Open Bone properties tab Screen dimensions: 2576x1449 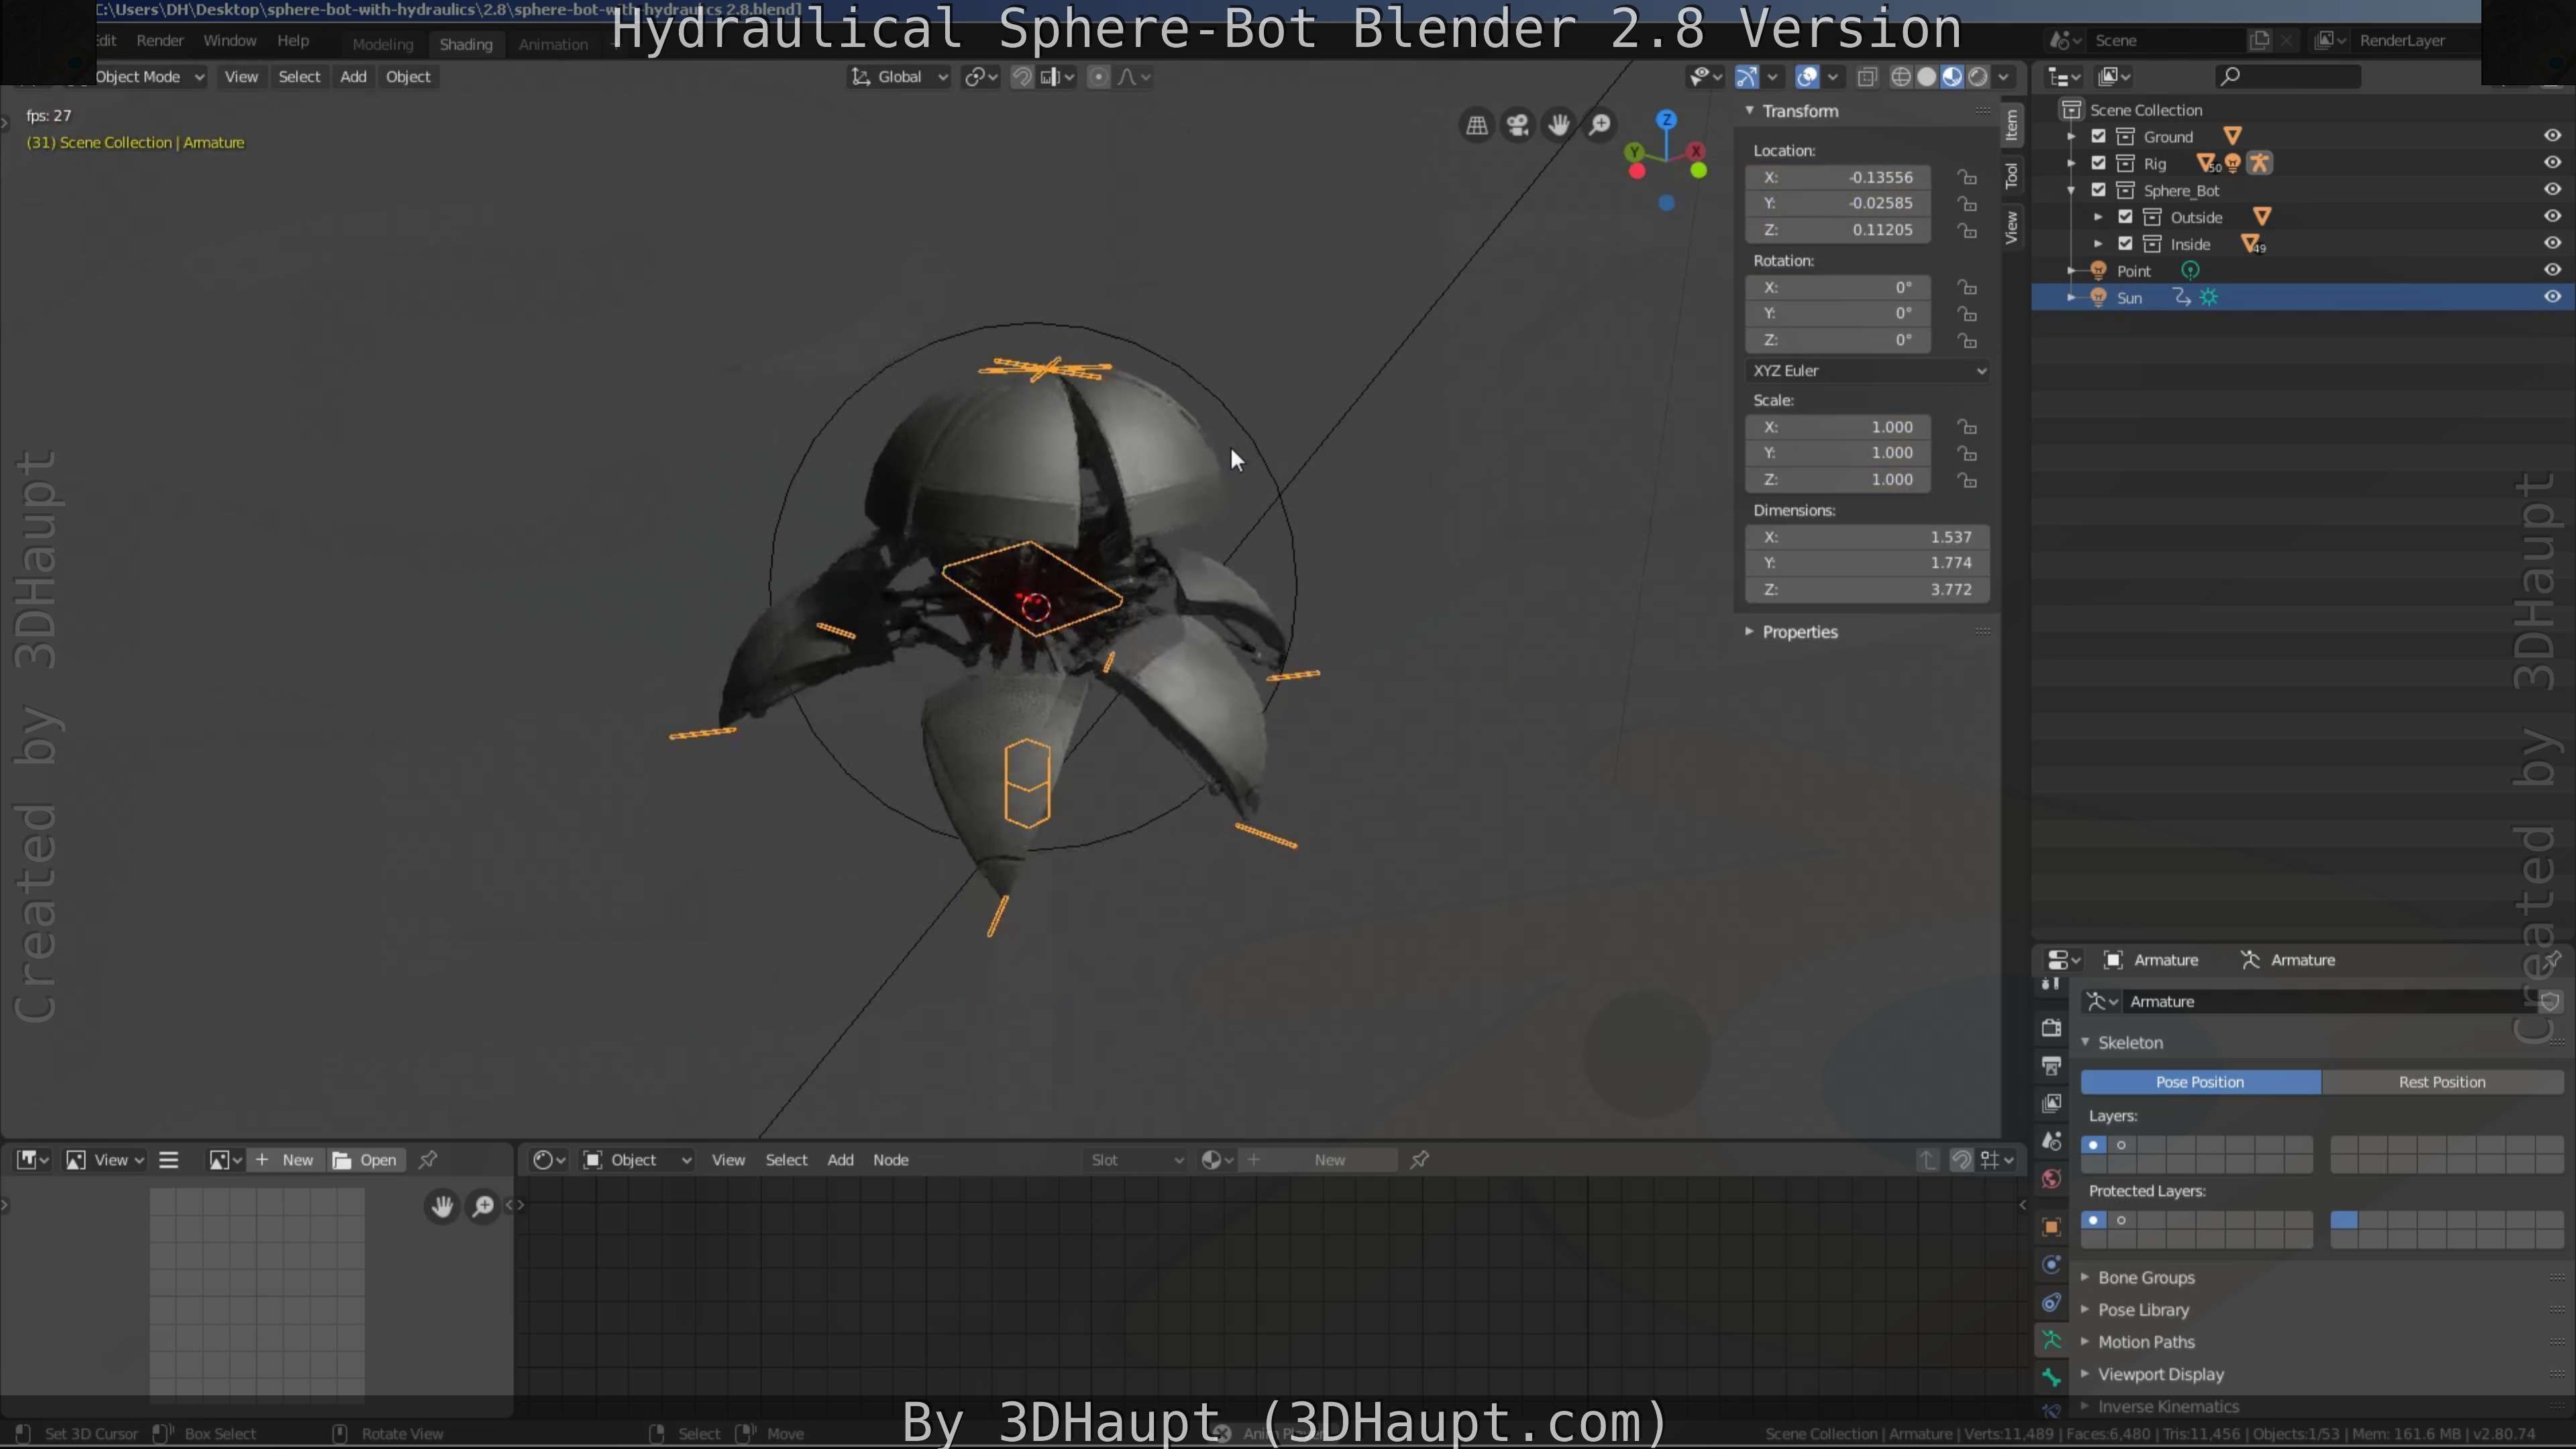pyautogui.click(x=2051, y=1378)
